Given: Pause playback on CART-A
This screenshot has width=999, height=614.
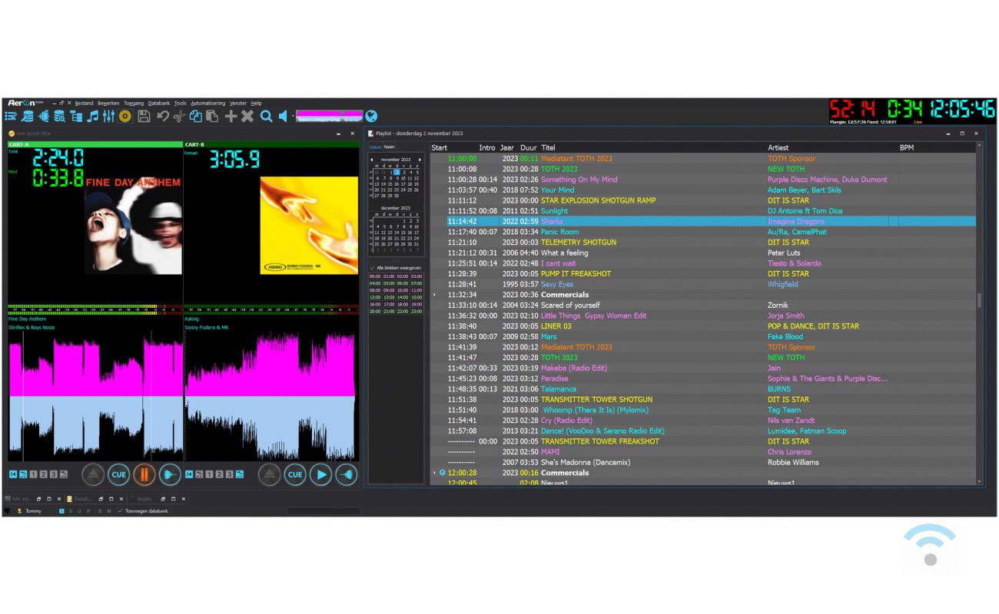Looking at the screenshot, I should 144,474.
